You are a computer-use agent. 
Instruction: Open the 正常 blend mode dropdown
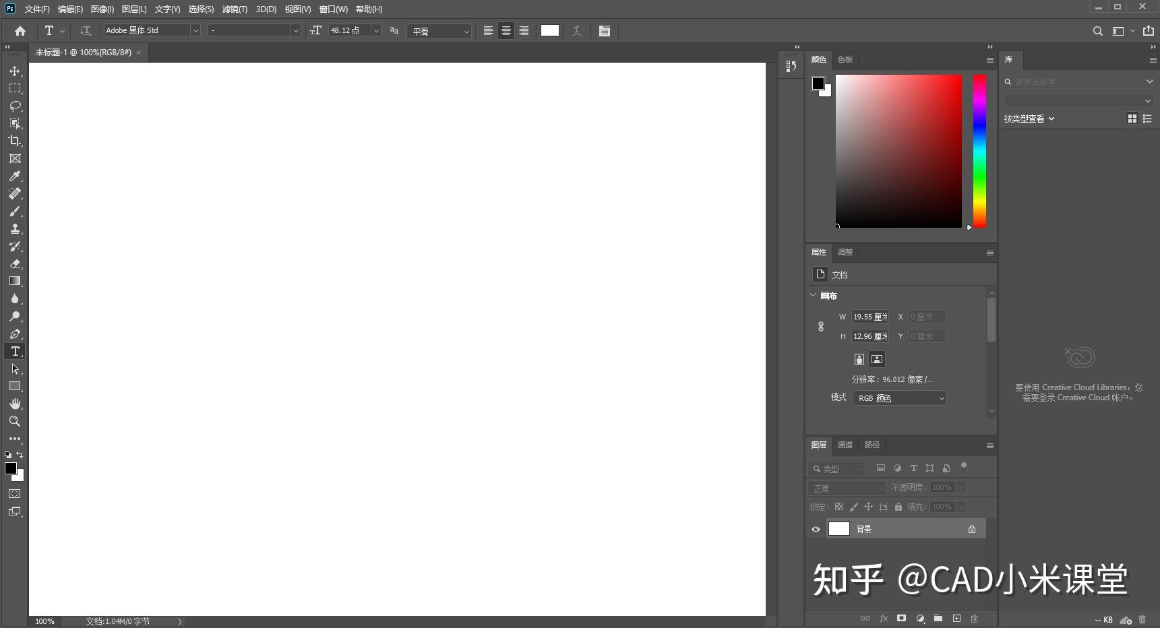coord(847,487)
